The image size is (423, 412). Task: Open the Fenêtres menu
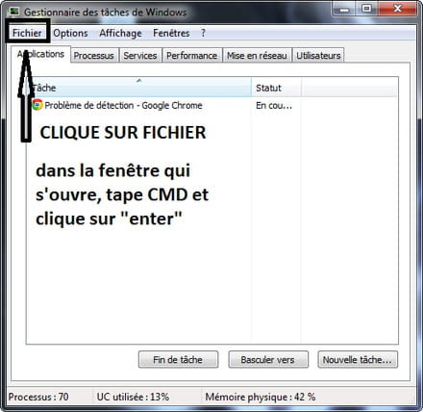coord(171,33)
